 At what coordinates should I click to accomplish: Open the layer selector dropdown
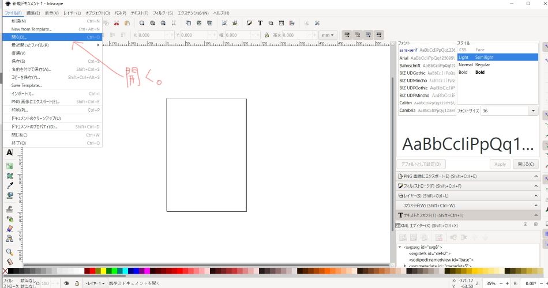click(x=95, y=283)
